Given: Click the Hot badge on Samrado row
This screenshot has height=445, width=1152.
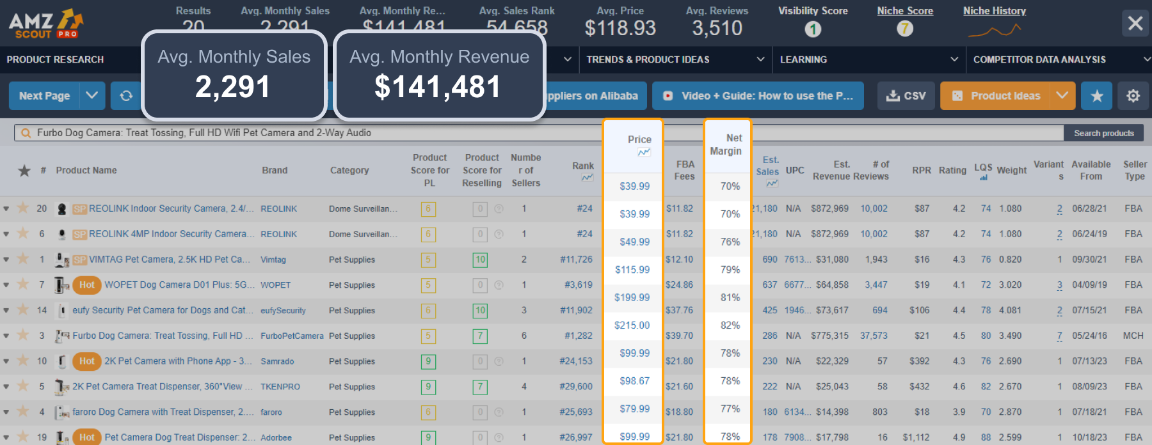Looking at the screenshot, I should coord(87,361).
